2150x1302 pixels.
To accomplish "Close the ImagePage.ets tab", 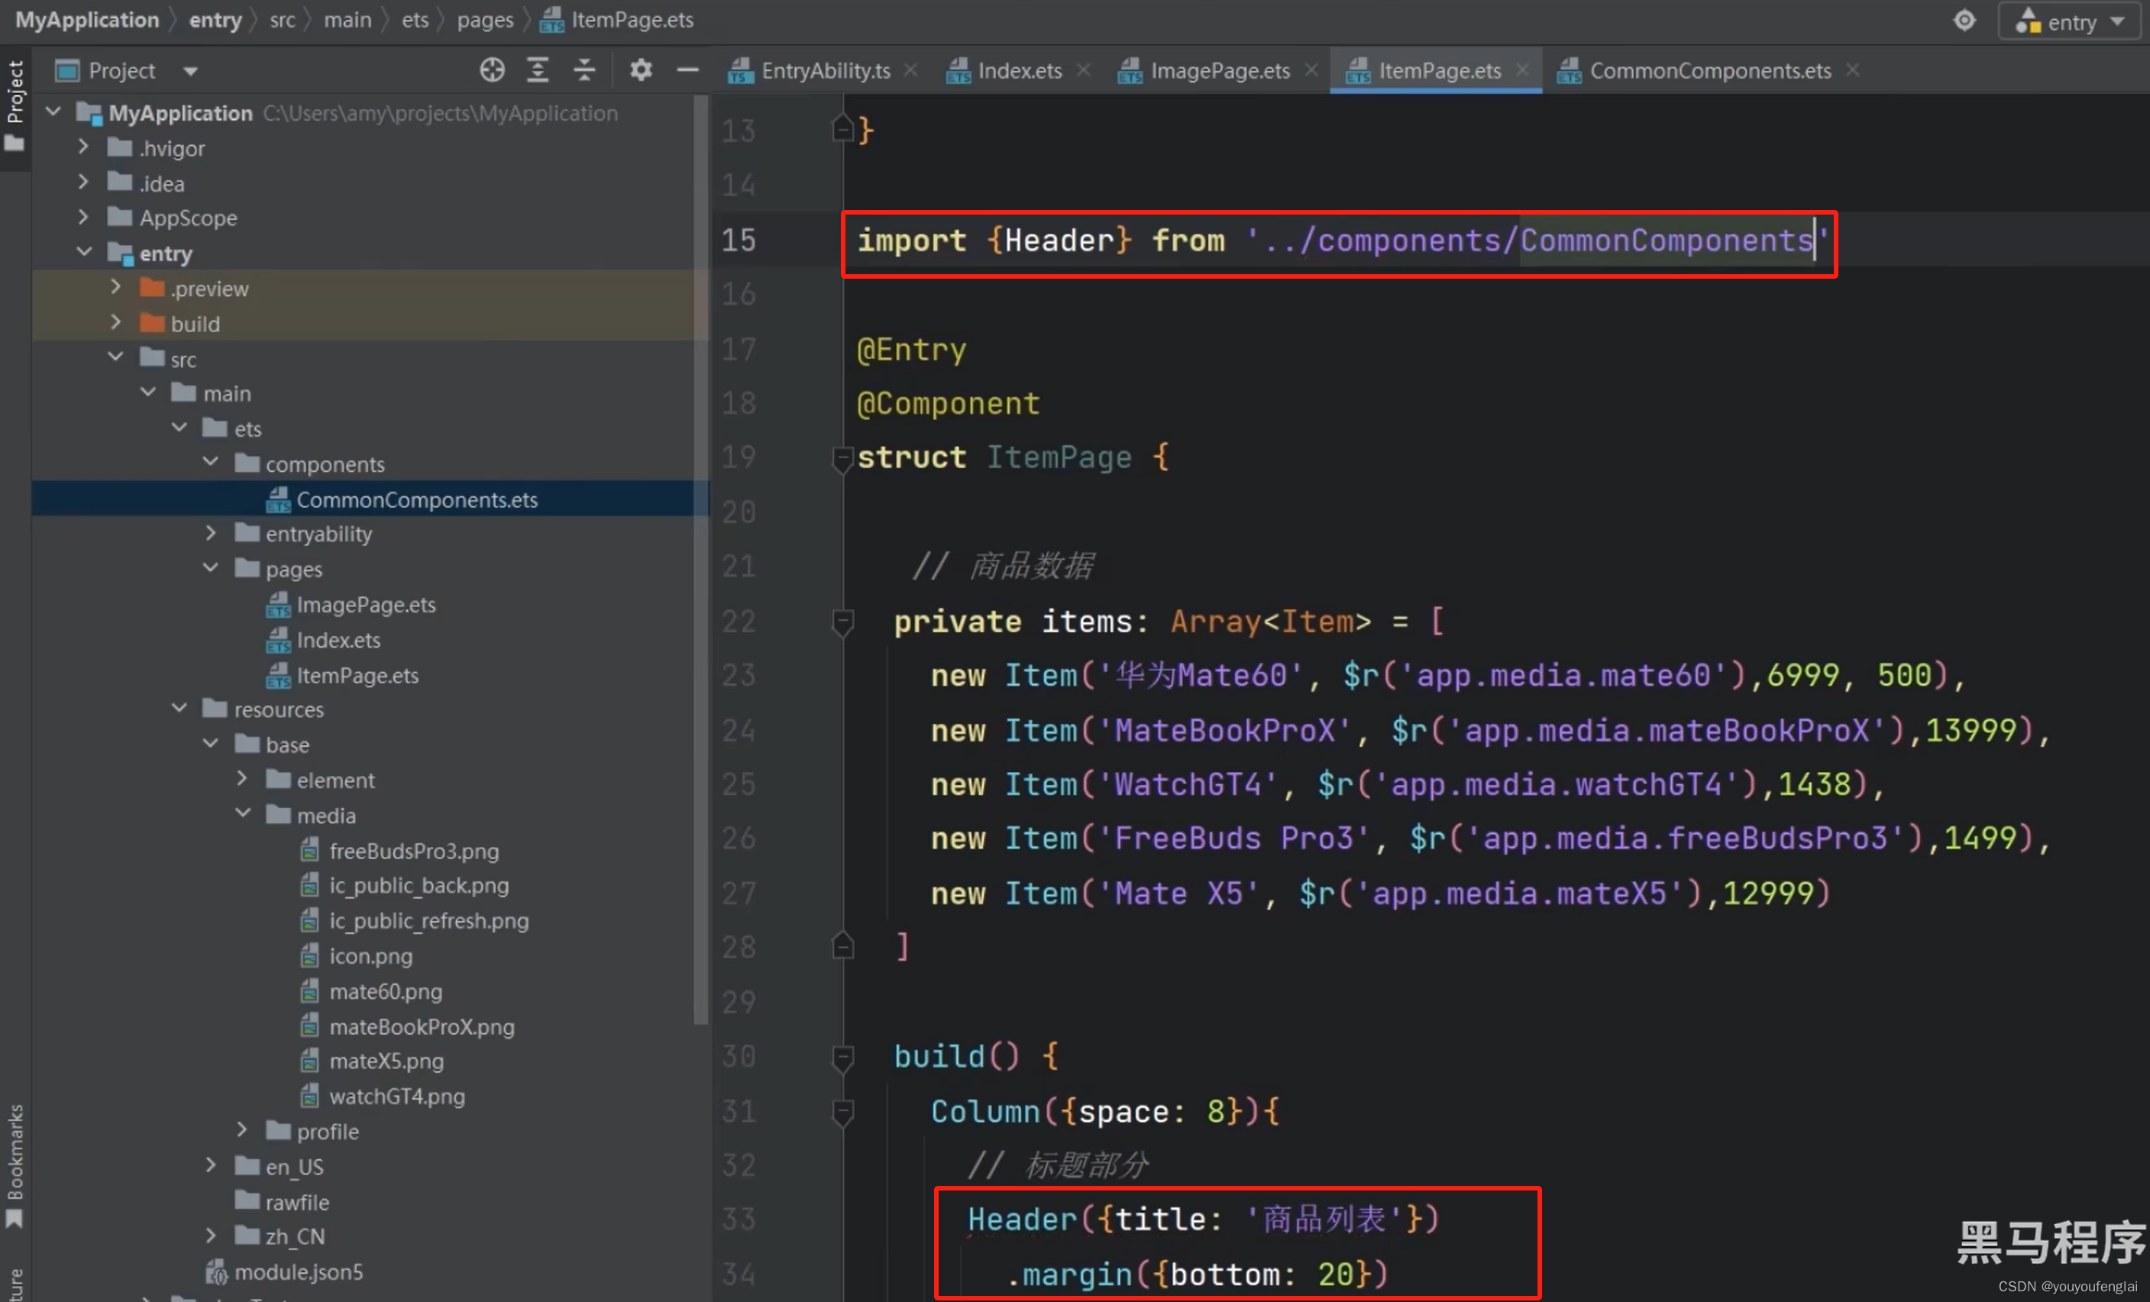I will pyautogui.click(x=1311, y=69).
